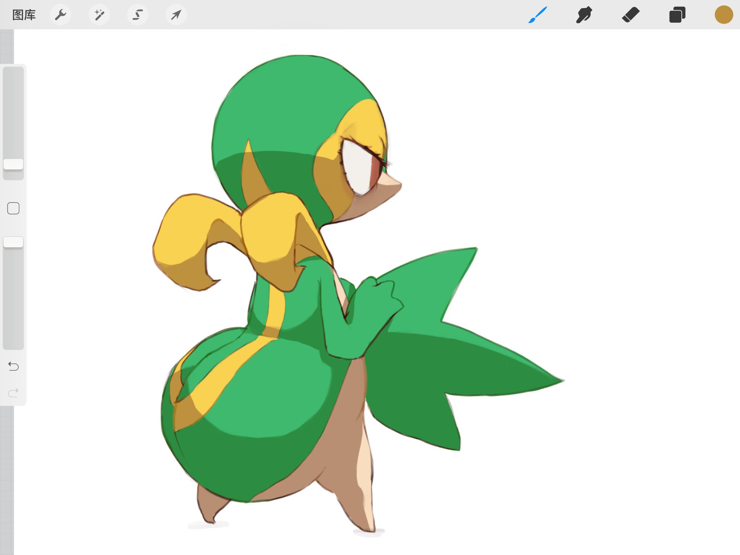Open the Adjustments magic wand menu

click(99, 15)
